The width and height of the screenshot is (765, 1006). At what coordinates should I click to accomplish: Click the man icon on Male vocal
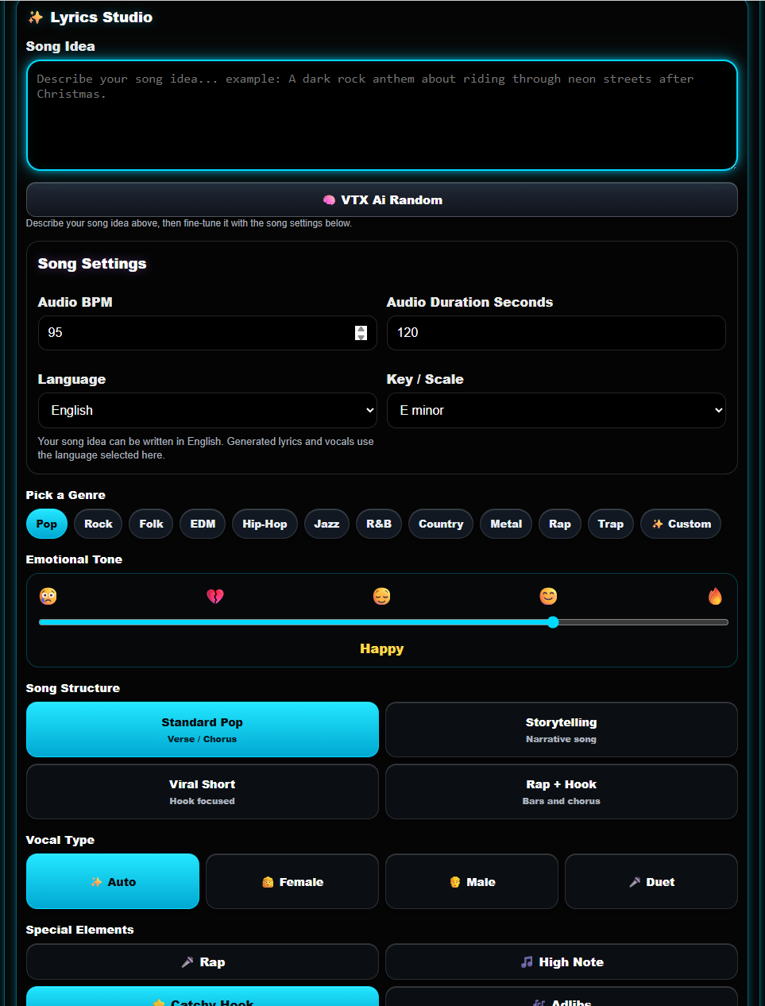[455, 882]
